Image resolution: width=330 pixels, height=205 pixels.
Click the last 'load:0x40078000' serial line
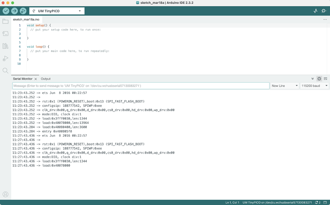(41, 165)
